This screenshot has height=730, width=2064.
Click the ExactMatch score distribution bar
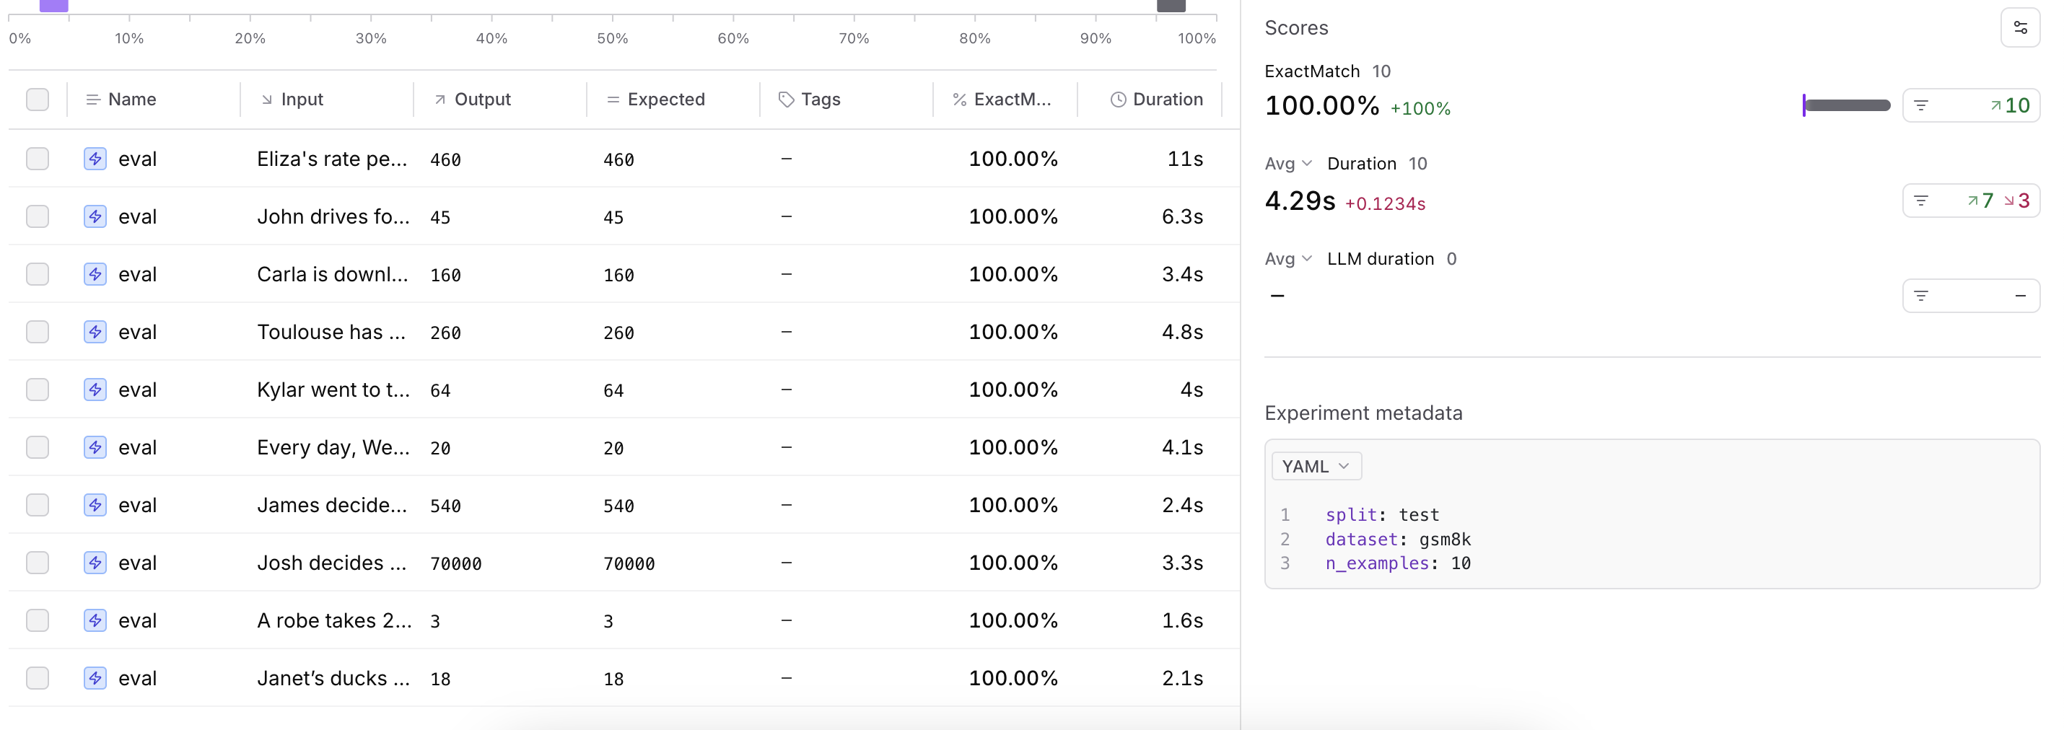1846,105
